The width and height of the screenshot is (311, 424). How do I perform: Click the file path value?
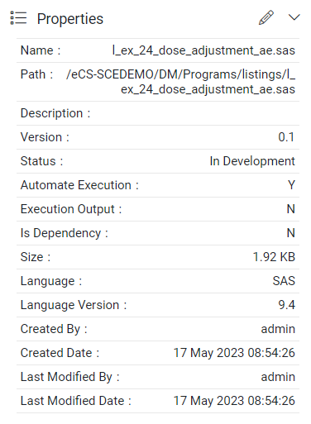click(180, 82)
